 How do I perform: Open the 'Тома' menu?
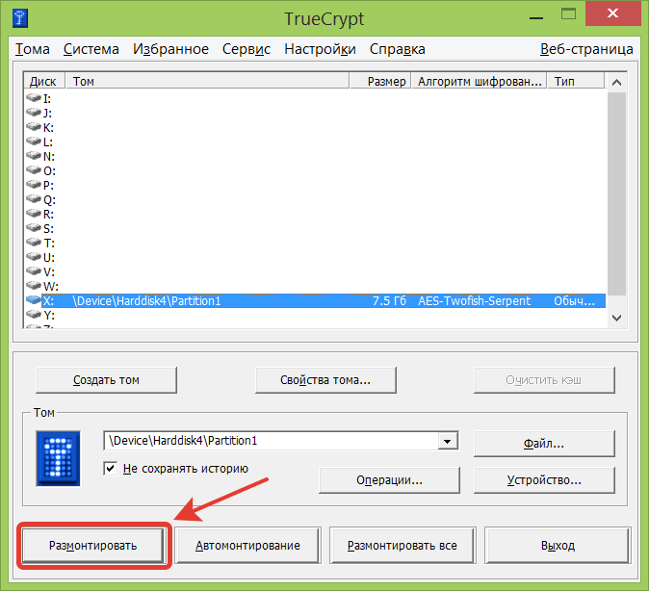click(32, 49)
